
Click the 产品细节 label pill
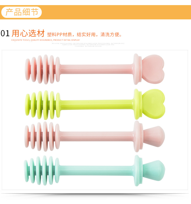point(21,12)
